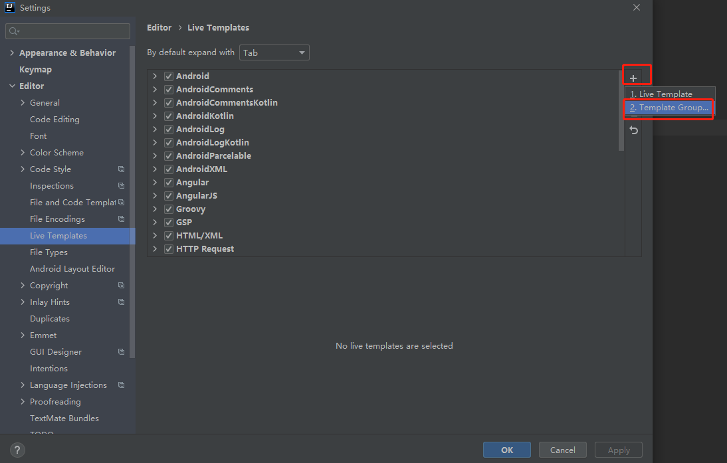
Task: Expand the Color Scheme settings node
Action: [x=23, y=153]
